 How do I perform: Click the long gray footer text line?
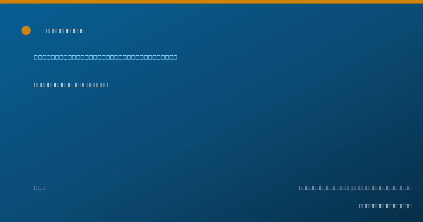[x=355, y=187]
